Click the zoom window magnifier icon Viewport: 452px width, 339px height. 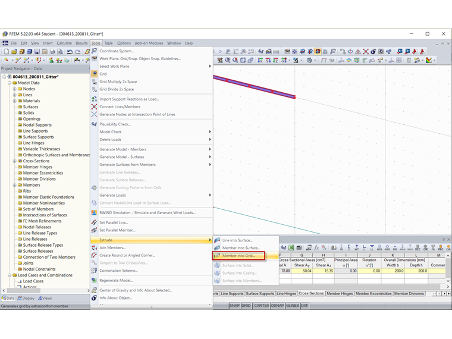[x=228, y=60]
